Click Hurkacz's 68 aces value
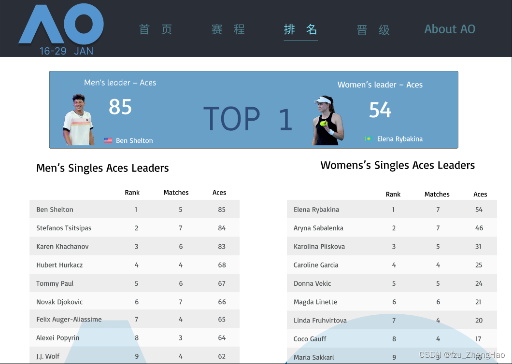Image resolution: width=512 pixels, height=364 pixels. (222, 265)
